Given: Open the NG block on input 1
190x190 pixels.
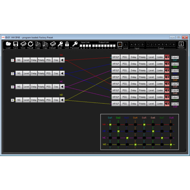Looking at the screenshot, I should click(x=19, y=60).
